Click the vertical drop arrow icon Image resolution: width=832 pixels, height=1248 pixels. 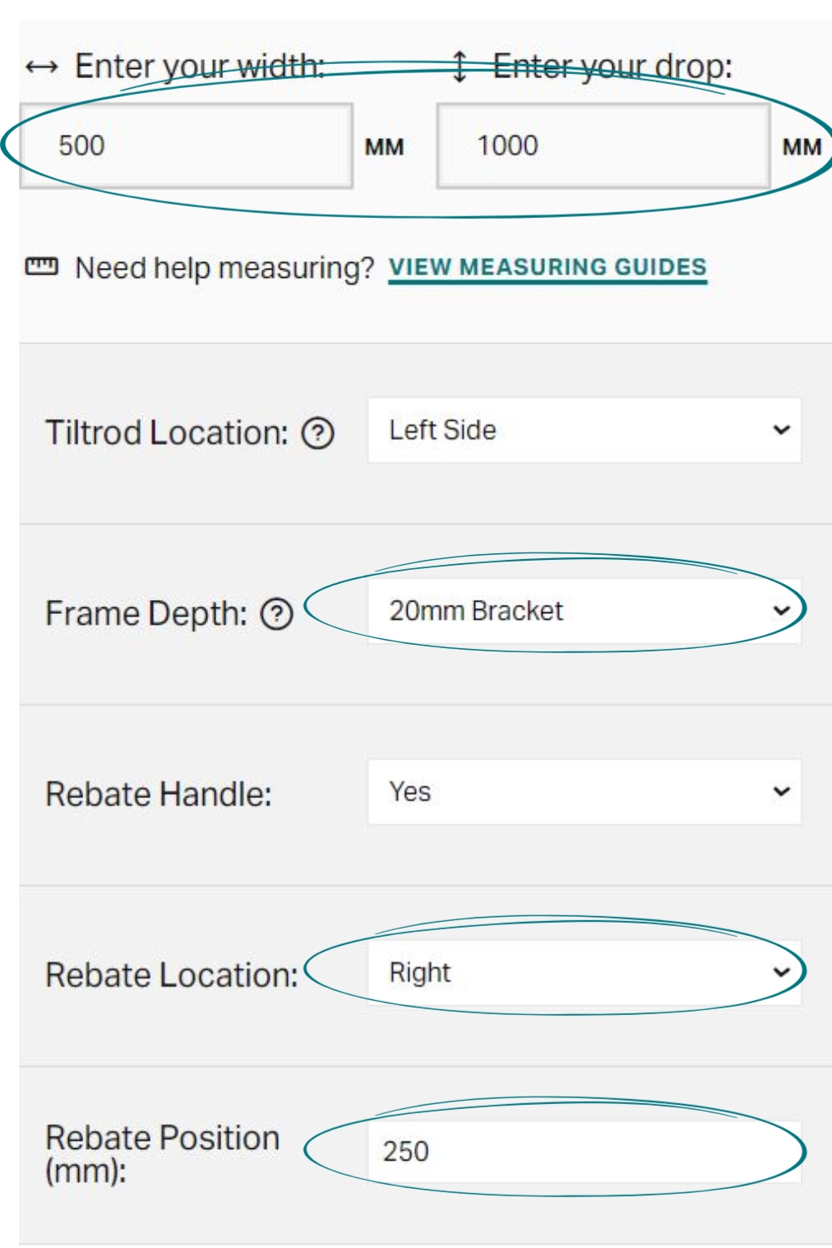pos(459,67)
